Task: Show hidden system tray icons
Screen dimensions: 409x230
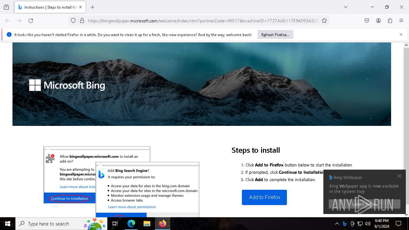Action: 337,224
